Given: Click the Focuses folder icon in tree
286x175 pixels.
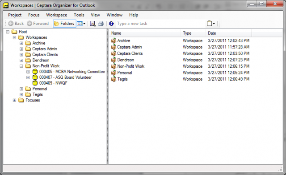Looking at the screenshot, I should click(x=21, y=100).
